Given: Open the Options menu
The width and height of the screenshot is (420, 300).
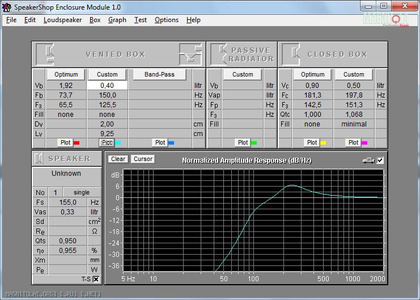Looking at the screenshot, I should tap(166, 20).
